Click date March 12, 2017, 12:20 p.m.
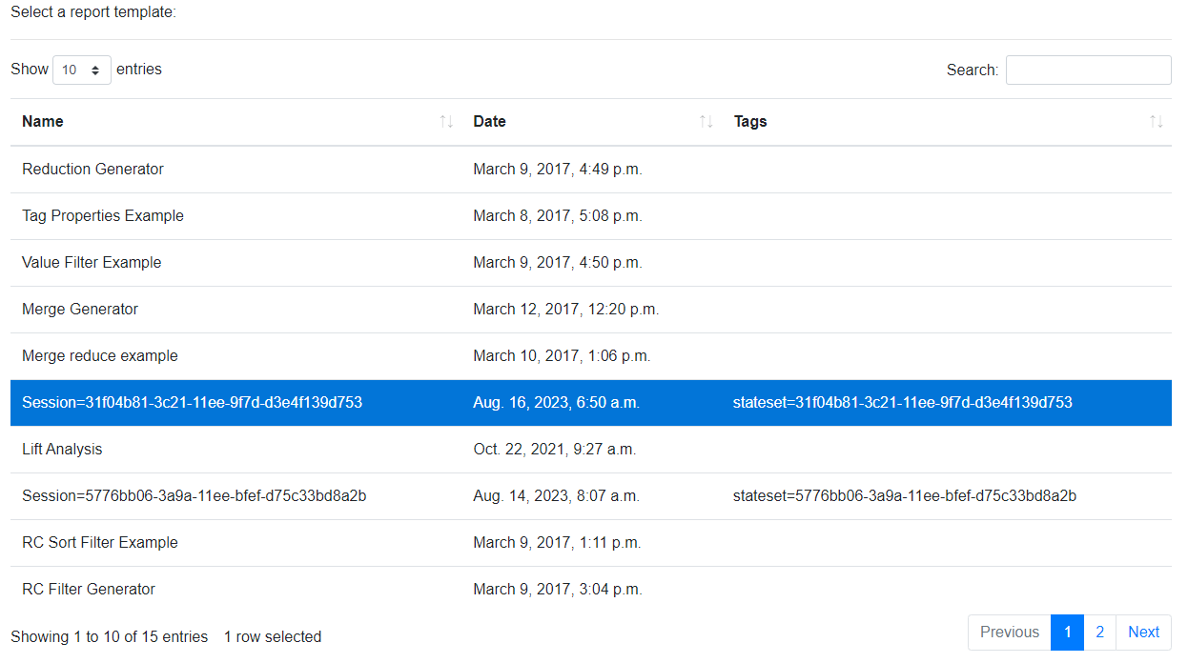Screen dimensions: 1188x663 566,310
